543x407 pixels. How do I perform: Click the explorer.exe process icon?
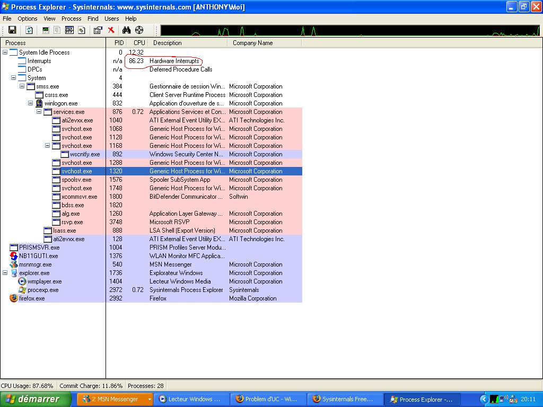point(13,273)
